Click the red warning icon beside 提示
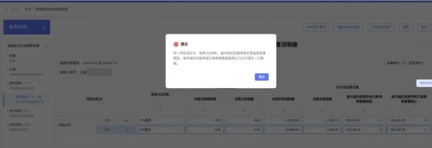Viewport: 432px width, 148px height. click(x=176, y=44)
